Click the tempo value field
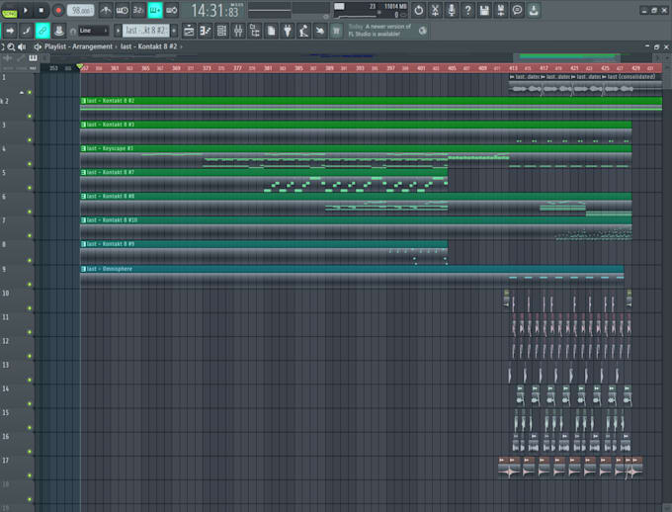Screen dimensions: 672x512 81,10
